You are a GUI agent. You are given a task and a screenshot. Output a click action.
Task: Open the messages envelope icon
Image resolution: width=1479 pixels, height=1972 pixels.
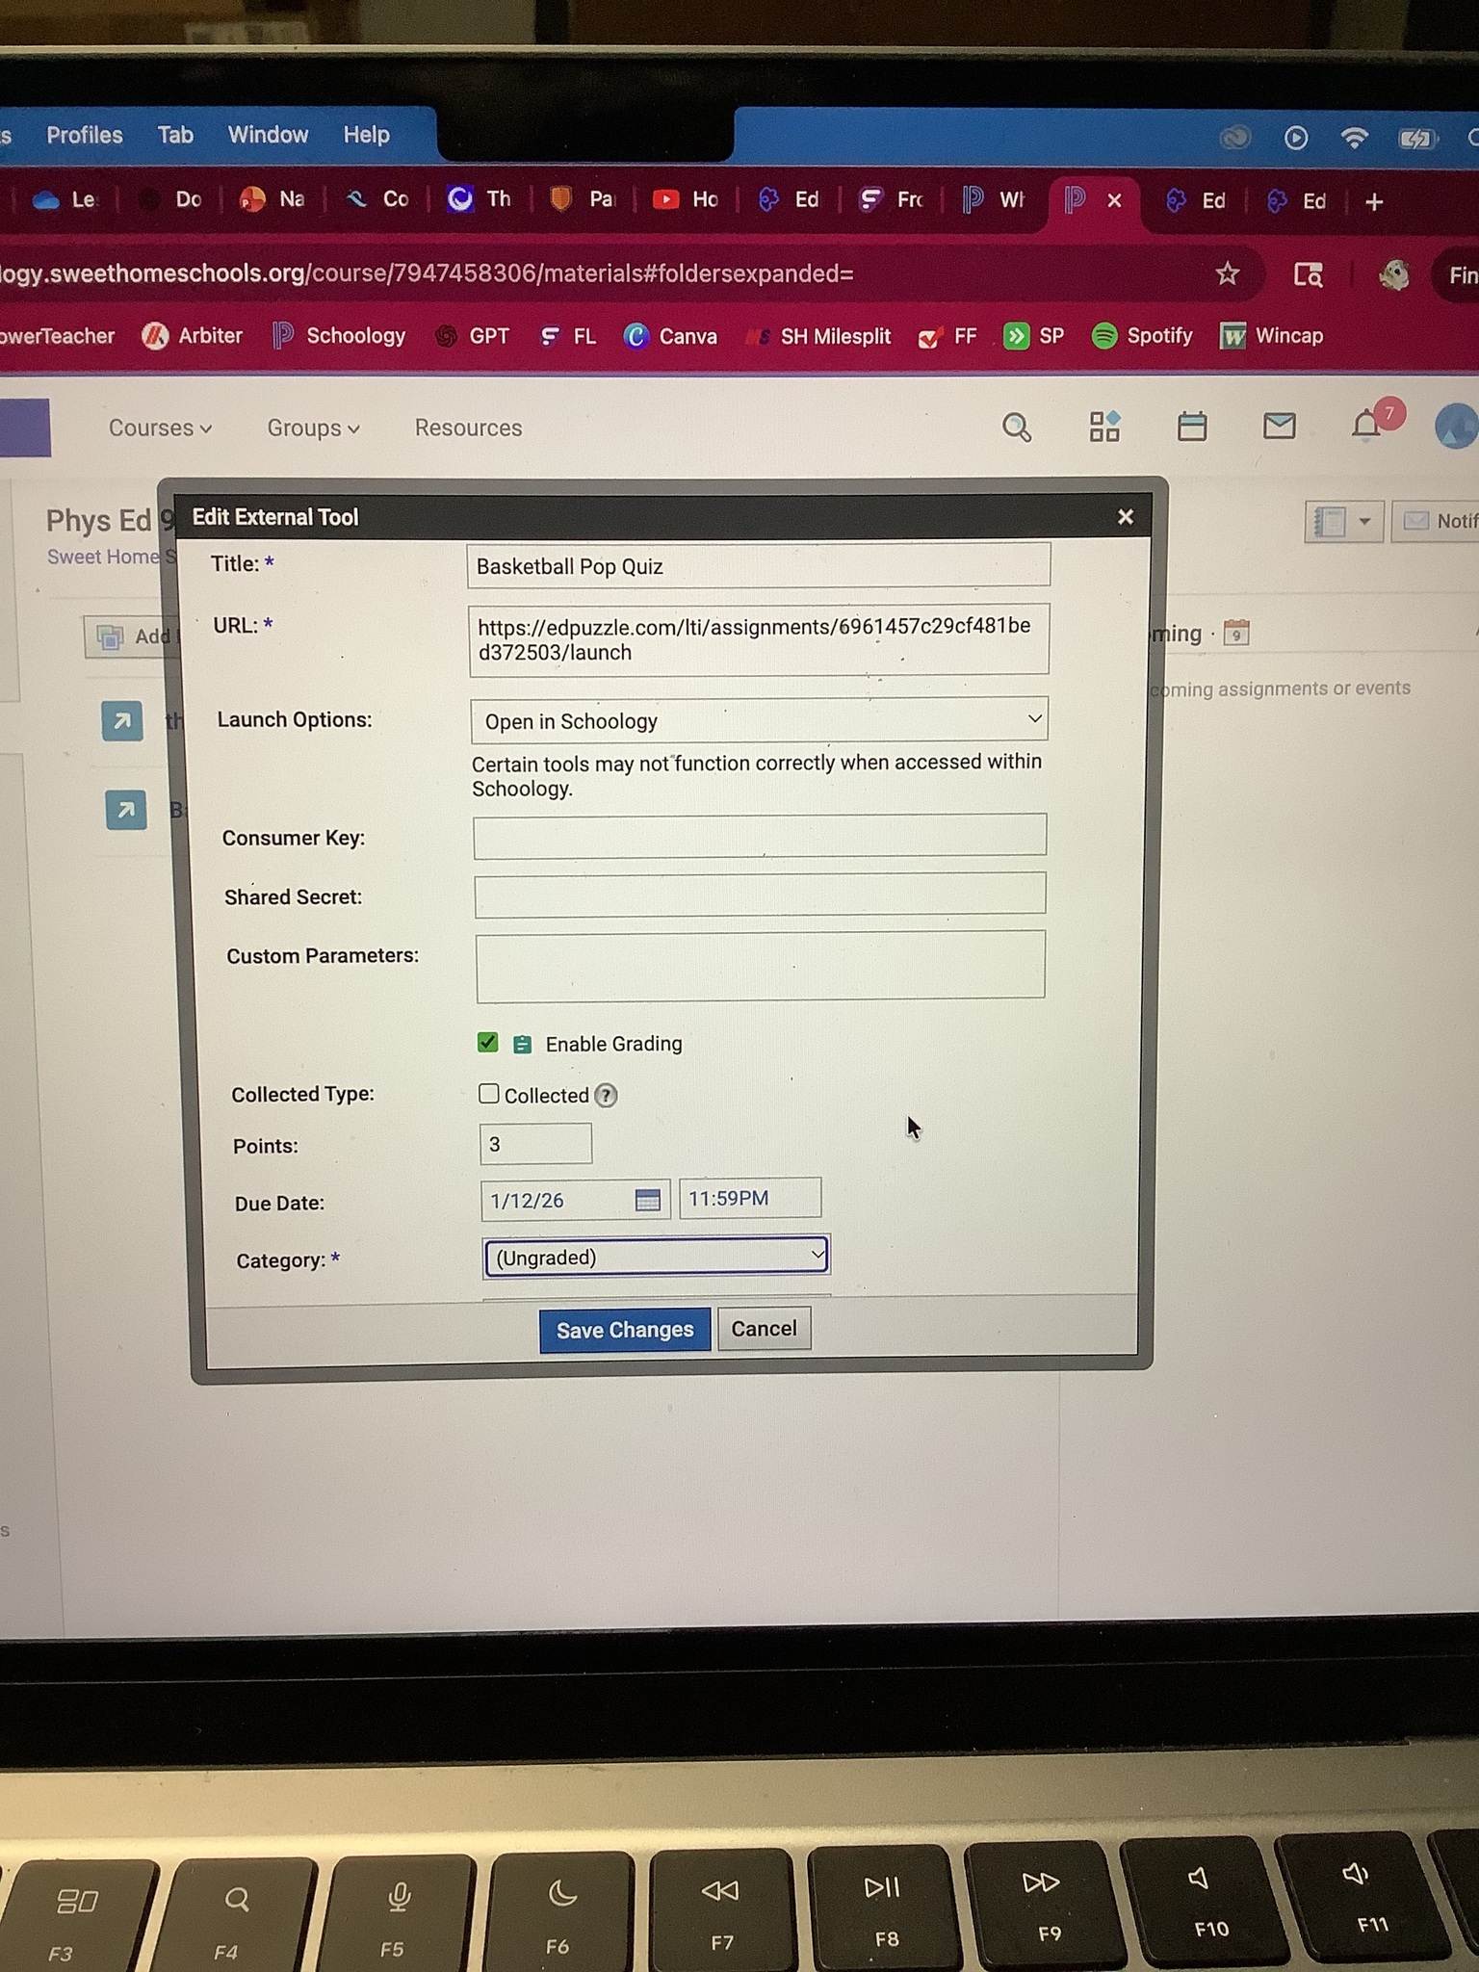coord(1279,425)
